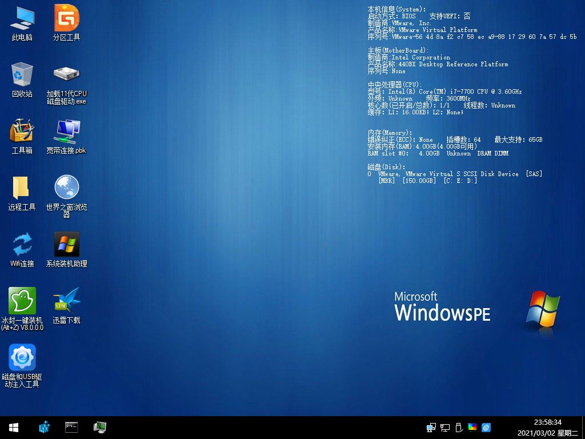Click the USB device tray icon
Viewport: 585px width, 439px height.
click(459, 428)
